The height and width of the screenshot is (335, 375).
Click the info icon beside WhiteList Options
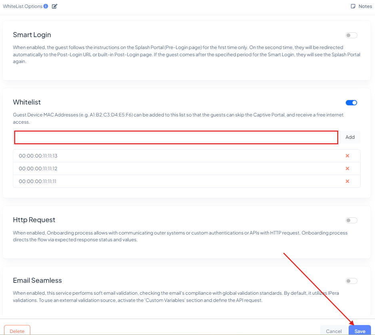click(x=45, y=6)
